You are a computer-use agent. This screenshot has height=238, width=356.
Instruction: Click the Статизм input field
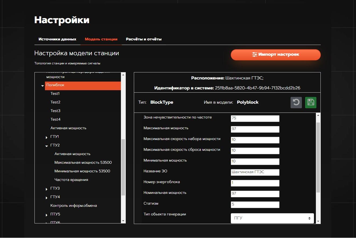coord(255,204)
